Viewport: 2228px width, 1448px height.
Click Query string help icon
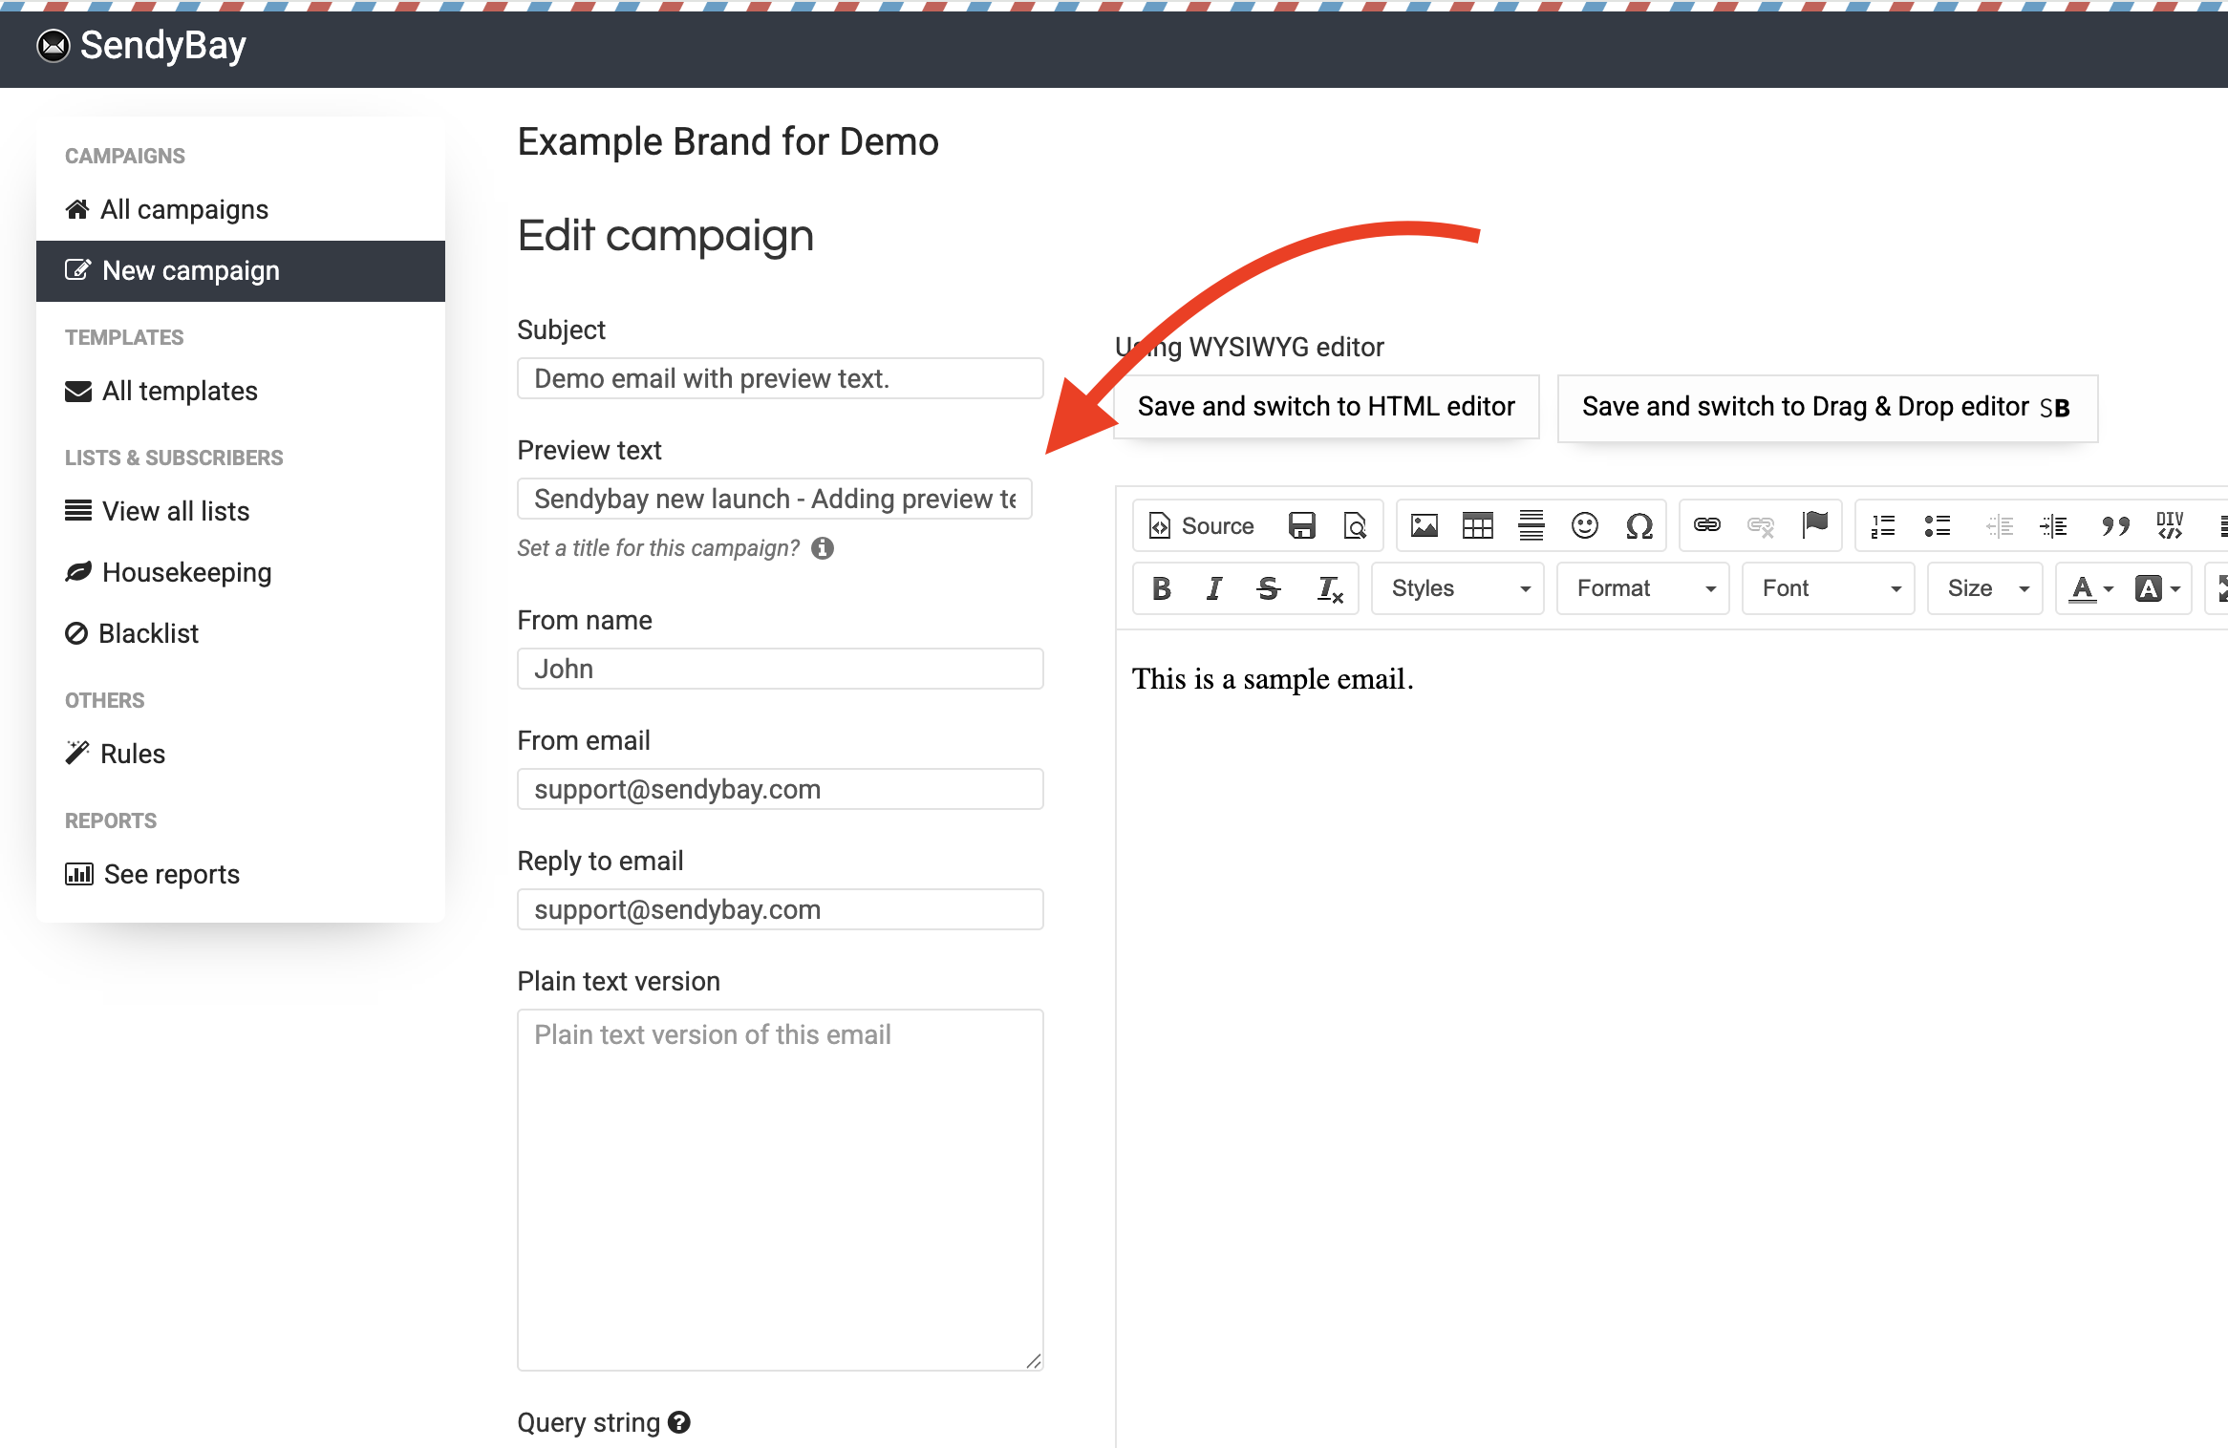679,1423
